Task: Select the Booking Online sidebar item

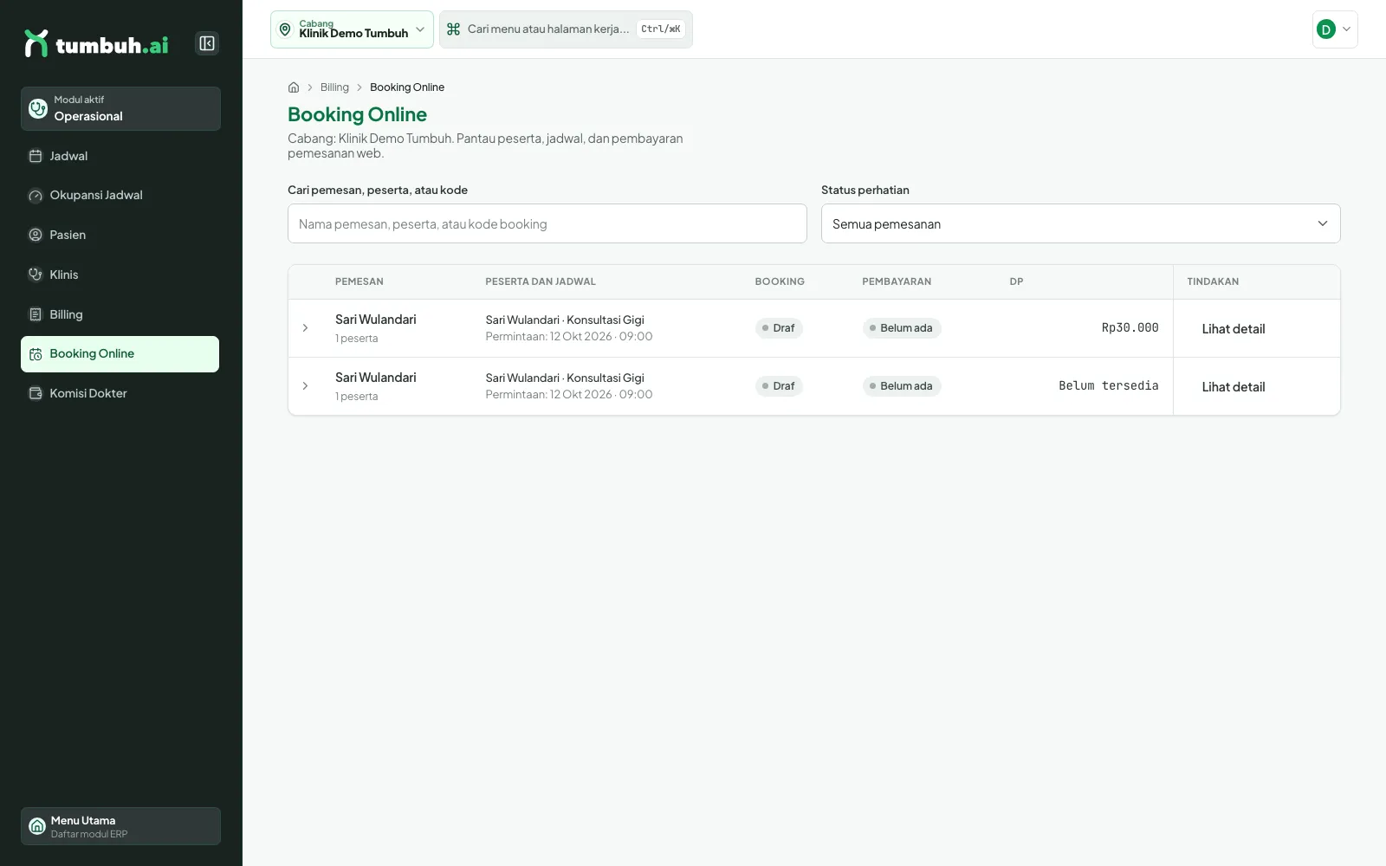Action: [x=120, y=354]
